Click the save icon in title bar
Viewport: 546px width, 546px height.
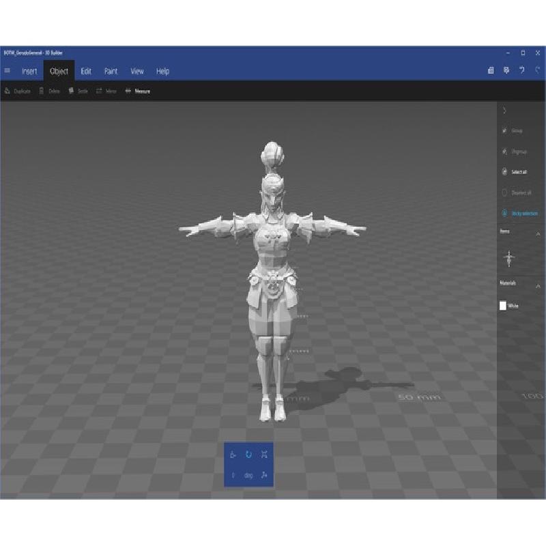491,71
